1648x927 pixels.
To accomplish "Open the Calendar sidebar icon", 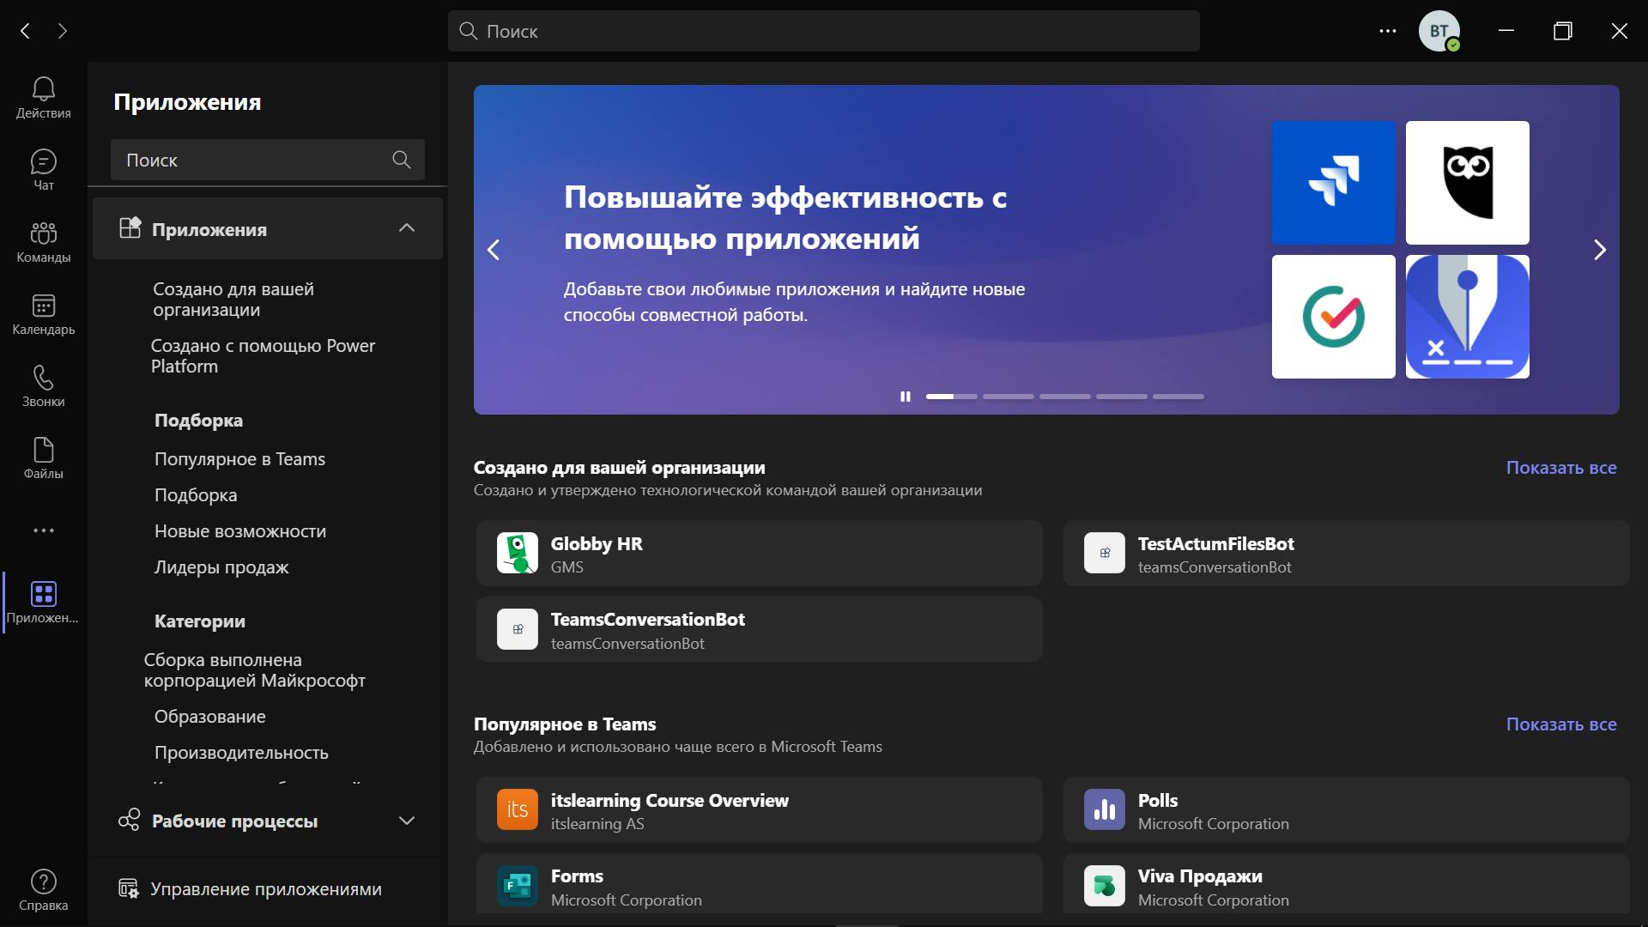I will pos(43,314).
